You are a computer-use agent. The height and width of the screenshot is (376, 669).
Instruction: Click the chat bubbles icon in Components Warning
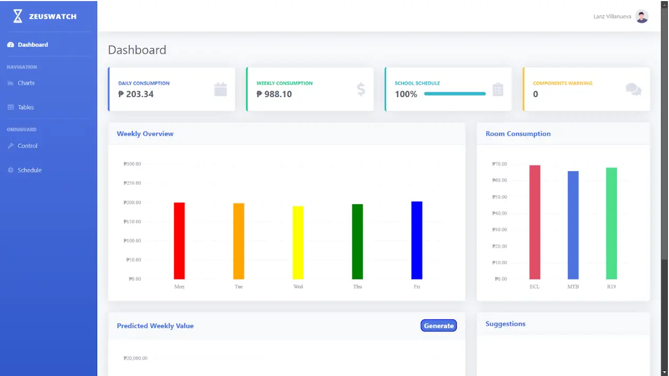click(633, 89)
